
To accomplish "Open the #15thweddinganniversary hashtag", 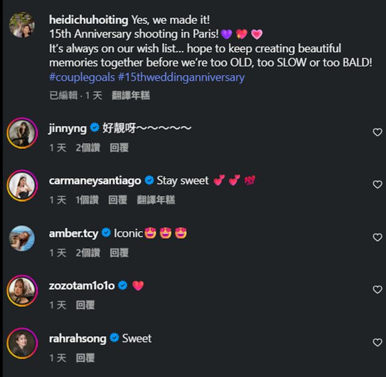I will (181, 77).
